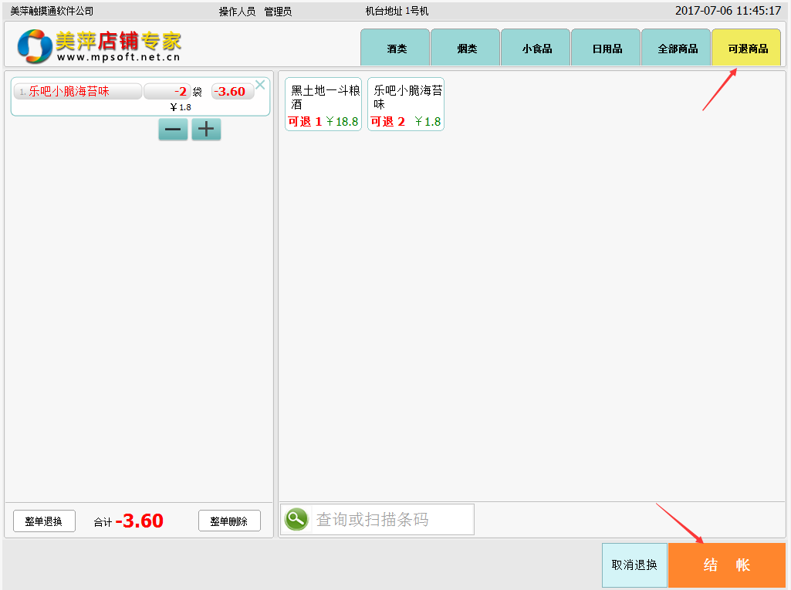Viewport: 791px width, 590px height.
Task: Focus the 查询或扫描条码 search field
Action: tap(392, 520)
